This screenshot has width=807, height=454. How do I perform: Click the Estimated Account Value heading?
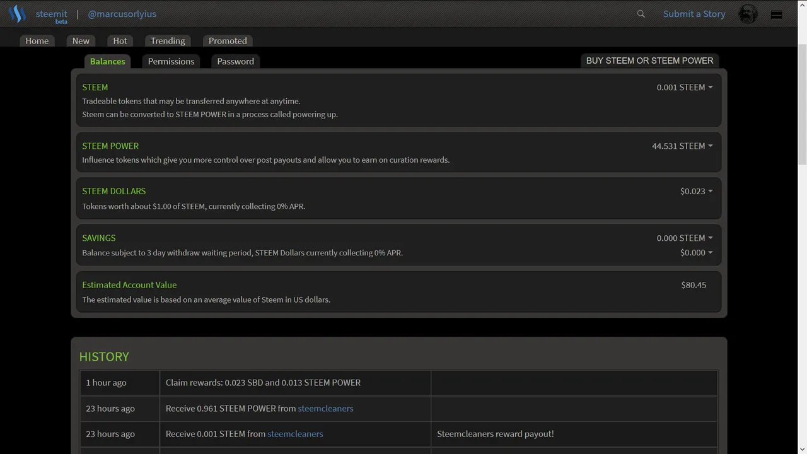[x=129, y=285]
